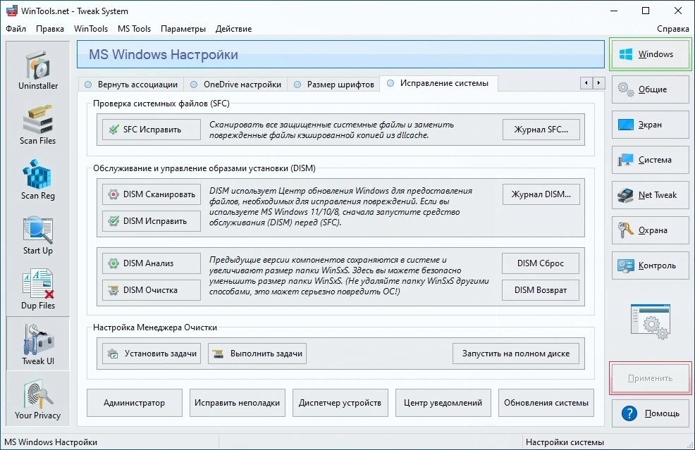Open Журнал DISM log
The height and width of the screenshot is (450, 695).
(x=541, y=194)
